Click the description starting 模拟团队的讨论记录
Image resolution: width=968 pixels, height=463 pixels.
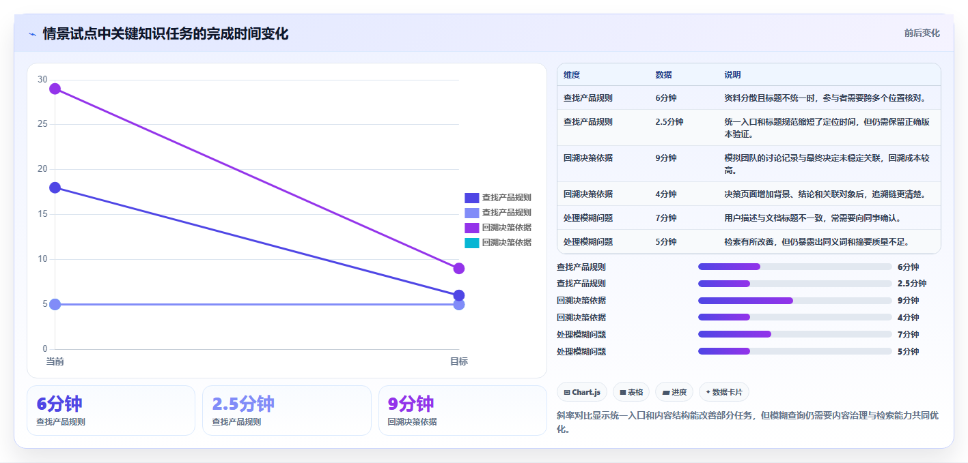[x=827, y=164]
